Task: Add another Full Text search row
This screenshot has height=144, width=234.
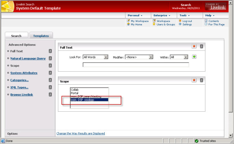Action: tap(194, 57)
